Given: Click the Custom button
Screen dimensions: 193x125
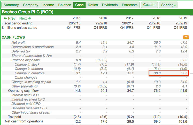Looking at the screenshot, I should [149, 5].
